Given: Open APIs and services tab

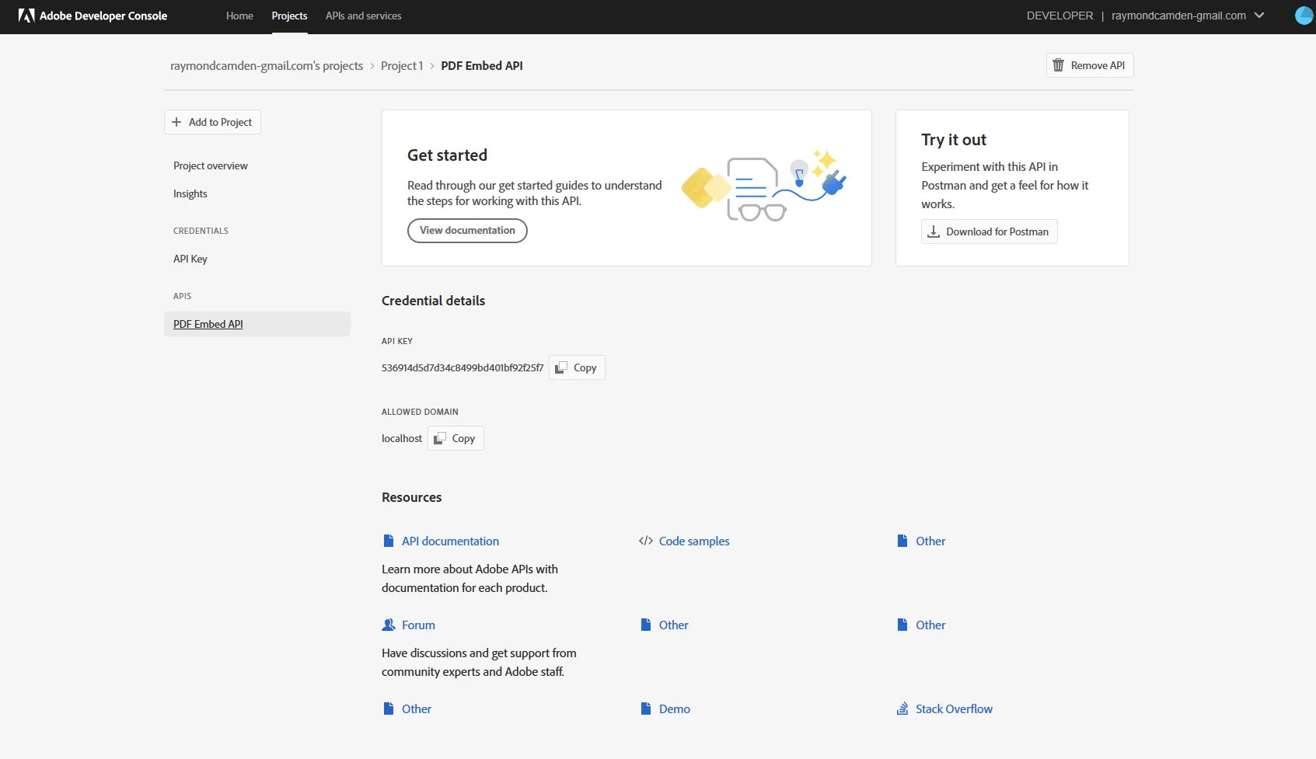Looking at the screenshot, I should [x=363, y=16].
